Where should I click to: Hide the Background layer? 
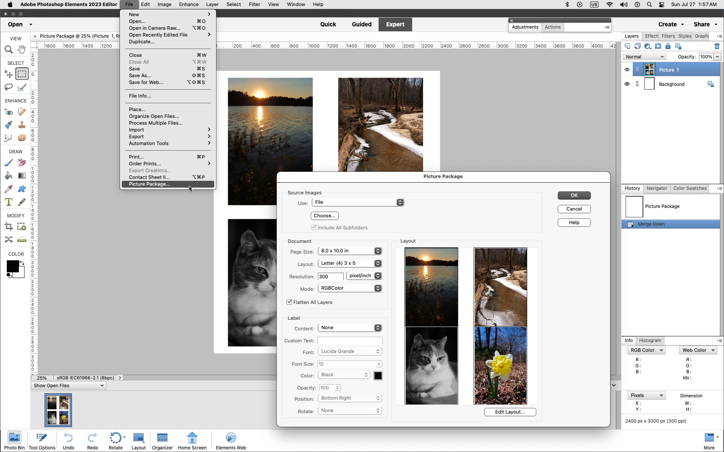[627, 84]
